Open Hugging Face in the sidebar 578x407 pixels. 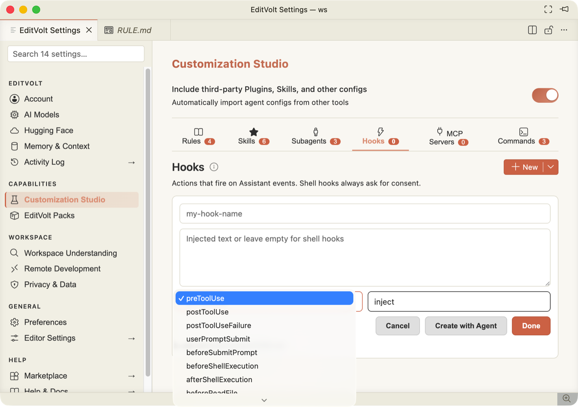[72, 131]
